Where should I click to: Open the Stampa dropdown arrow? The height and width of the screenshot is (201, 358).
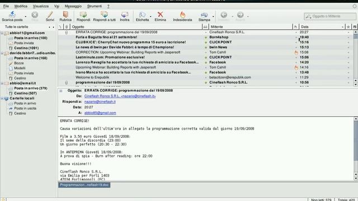click(x=213, y=16)
